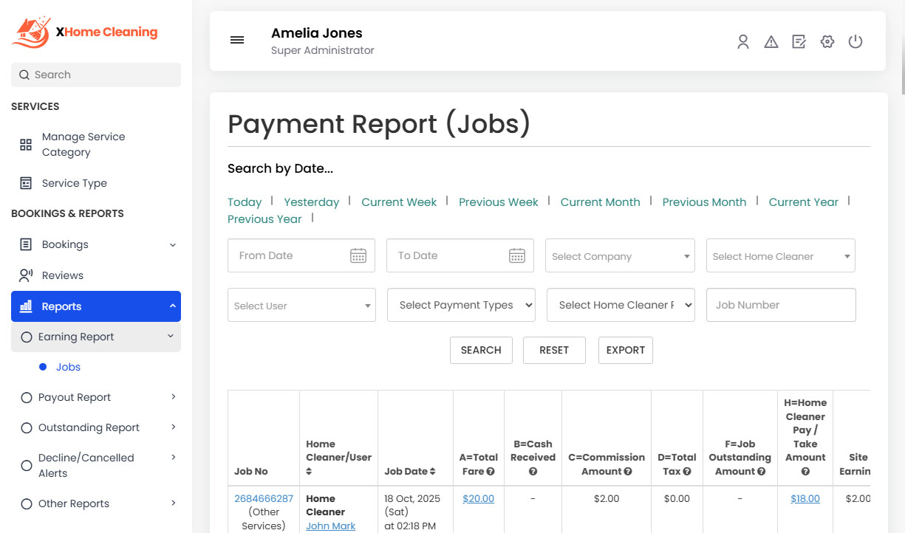905x533 pixels.
Task: Open the Select Payment Types dropdown
Action: click(x=460, y=304)
